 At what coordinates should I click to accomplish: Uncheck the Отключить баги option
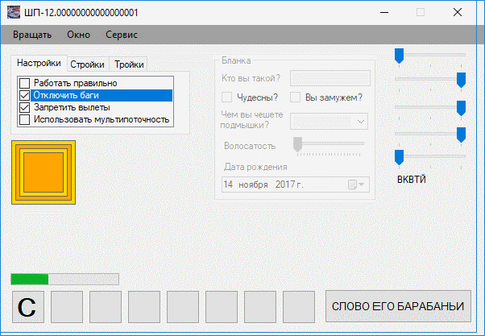pos(25,95)
